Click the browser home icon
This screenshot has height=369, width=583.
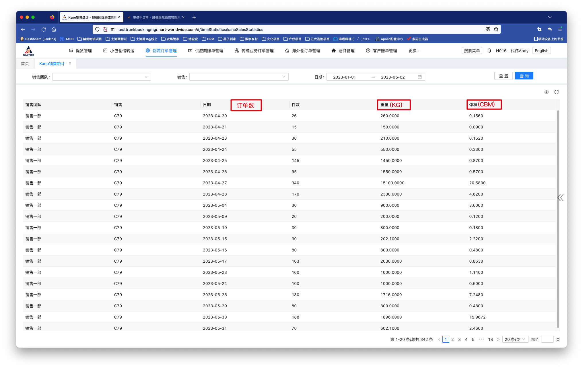[54, 30]
